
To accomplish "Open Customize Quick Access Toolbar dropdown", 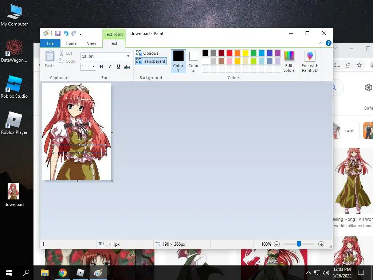I will coord(81,34).
